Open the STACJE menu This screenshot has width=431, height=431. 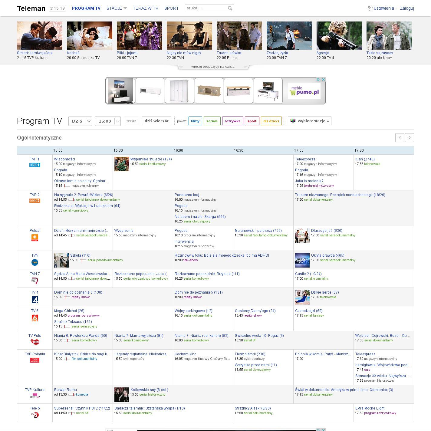(x=117, y=8)
